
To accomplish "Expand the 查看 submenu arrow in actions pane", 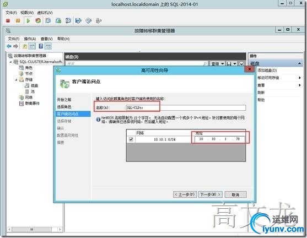I will [x=300, y=85].
